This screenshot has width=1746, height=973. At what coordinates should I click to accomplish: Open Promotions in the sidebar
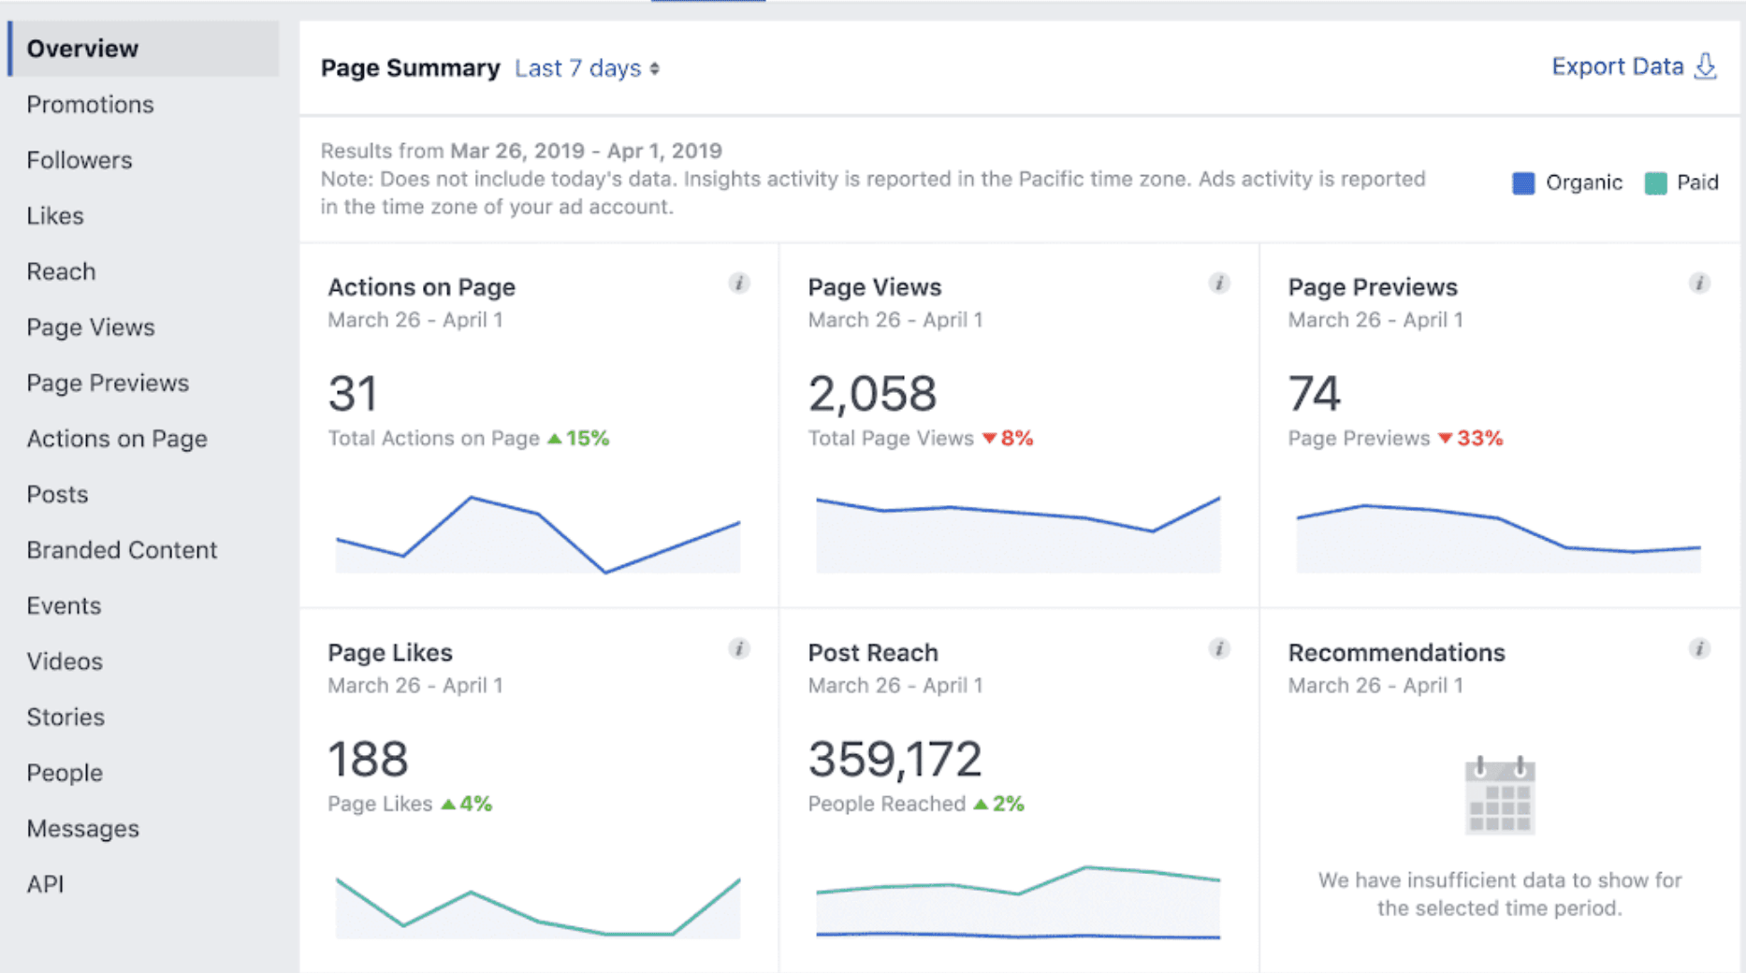[x=90, y=105]
